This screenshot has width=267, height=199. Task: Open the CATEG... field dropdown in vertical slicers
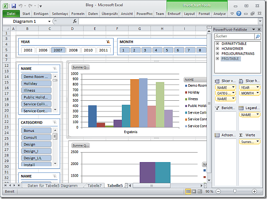[233, 93]
